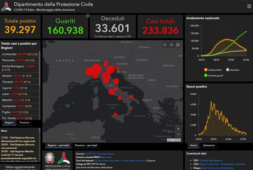Select the Piemonte row in regions list
The image size is (253, 170).
19,60
